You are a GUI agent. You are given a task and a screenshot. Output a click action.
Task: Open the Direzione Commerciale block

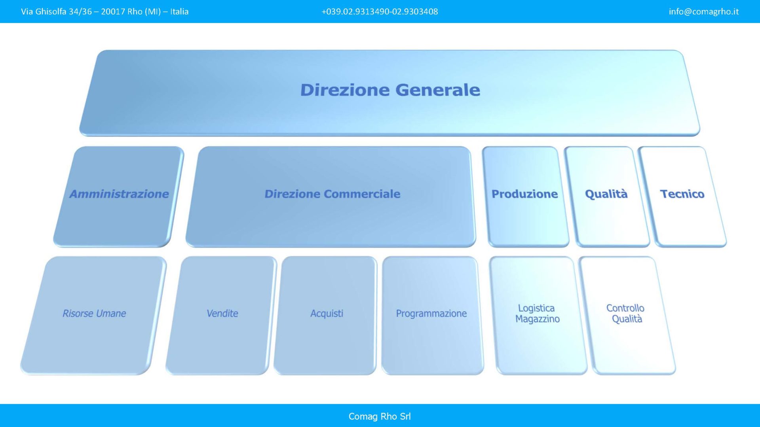tap(331, 196)
